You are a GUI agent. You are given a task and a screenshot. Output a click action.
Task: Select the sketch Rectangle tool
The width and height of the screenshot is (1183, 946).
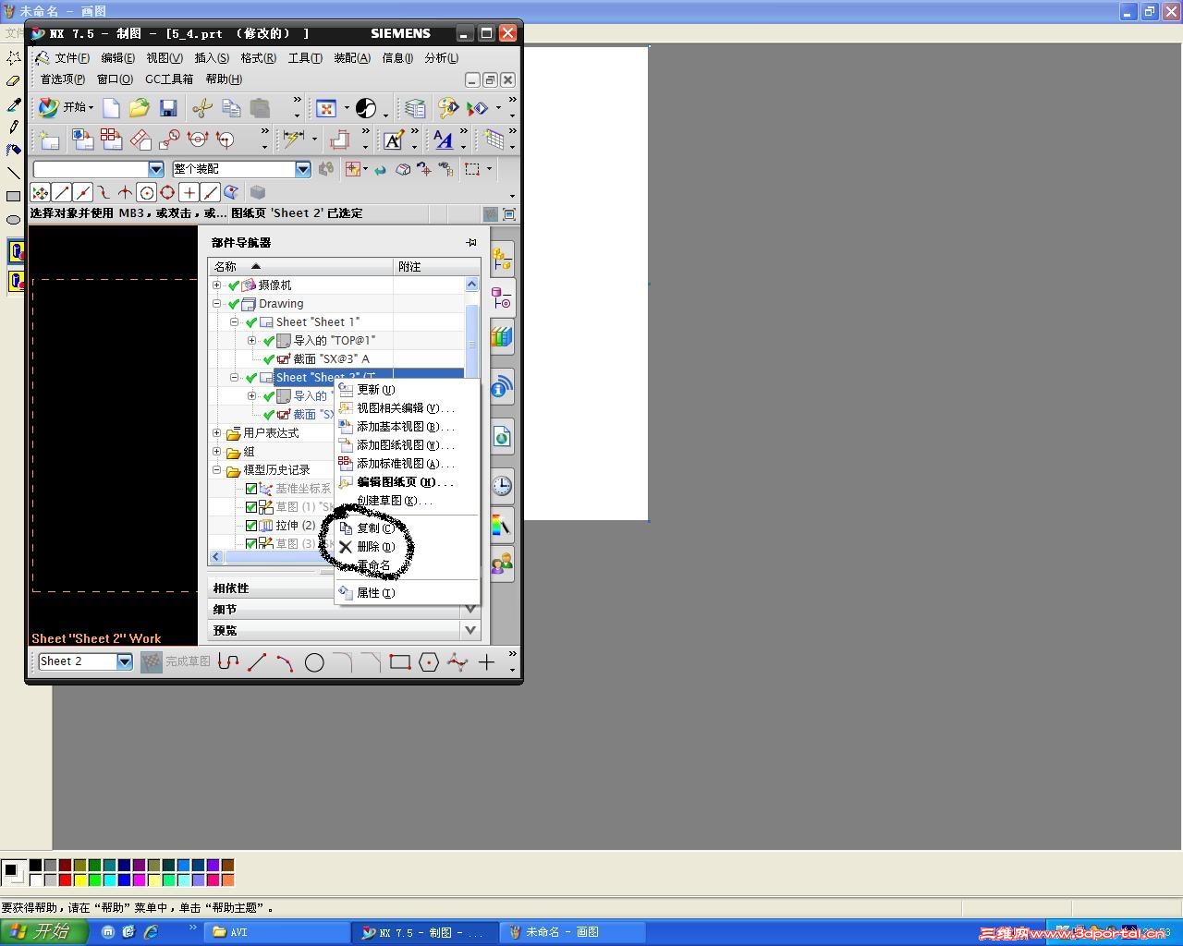coord(400,661)
